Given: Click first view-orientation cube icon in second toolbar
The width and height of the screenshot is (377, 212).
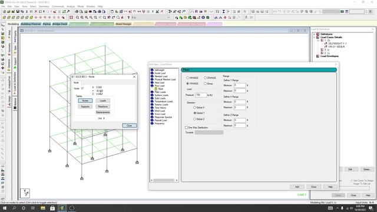Looking at the screenshot, I should coord(4,18).
